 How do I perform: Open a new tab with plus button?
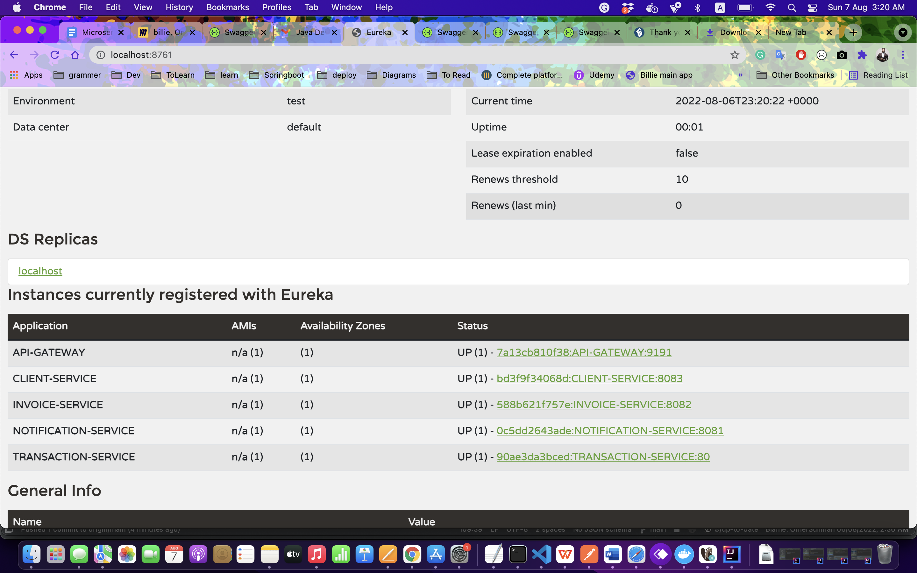point(853,32)
